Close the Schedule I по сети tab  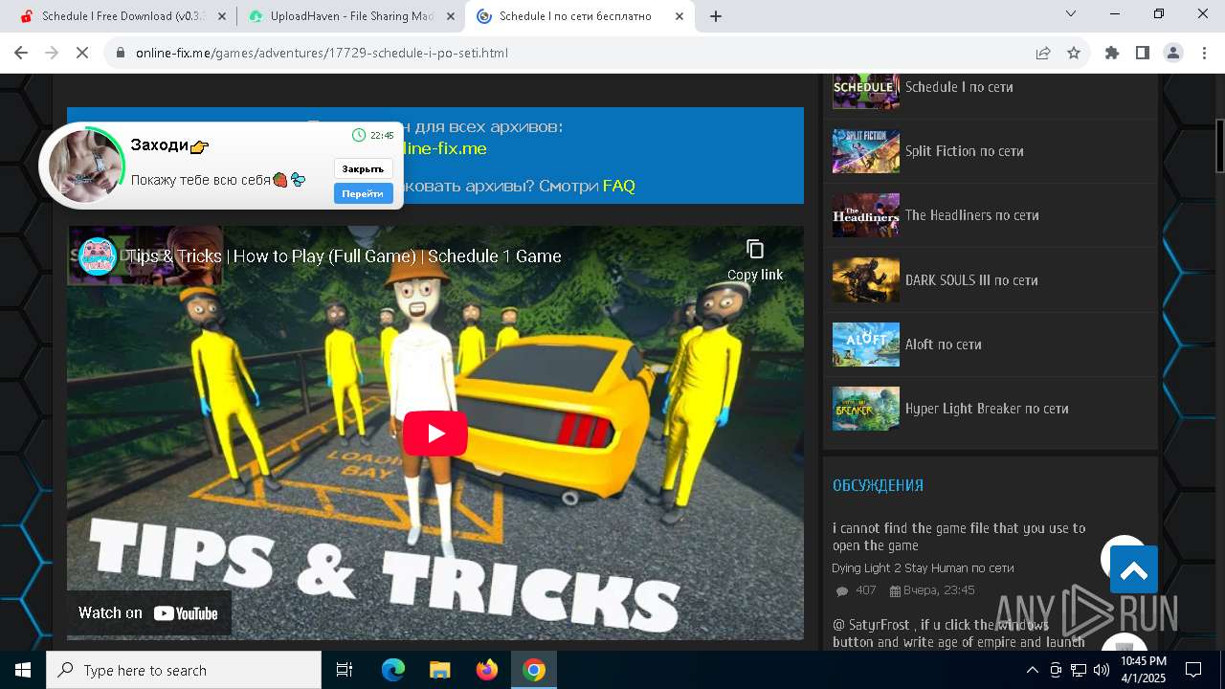click(680, 16)
